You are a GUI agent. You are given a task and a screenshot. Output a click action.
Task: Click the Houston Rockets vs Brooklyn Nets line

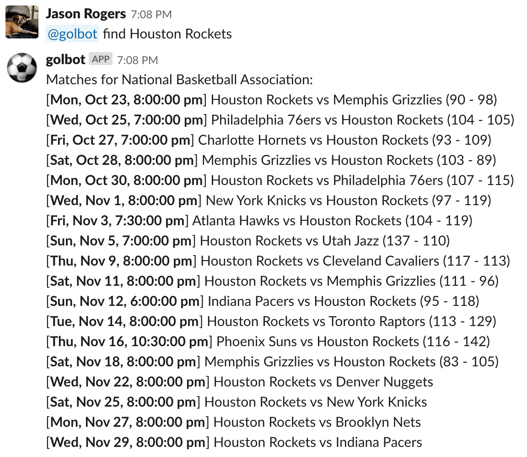point(234,422)
